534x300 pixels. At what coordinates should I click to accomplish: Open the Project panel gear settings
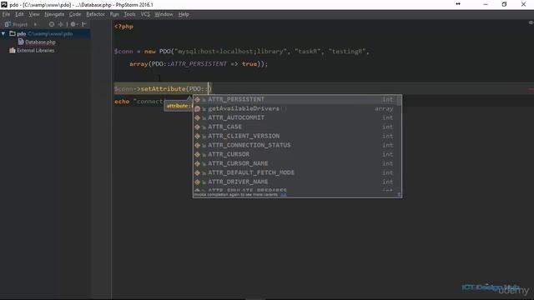[73, 24]
